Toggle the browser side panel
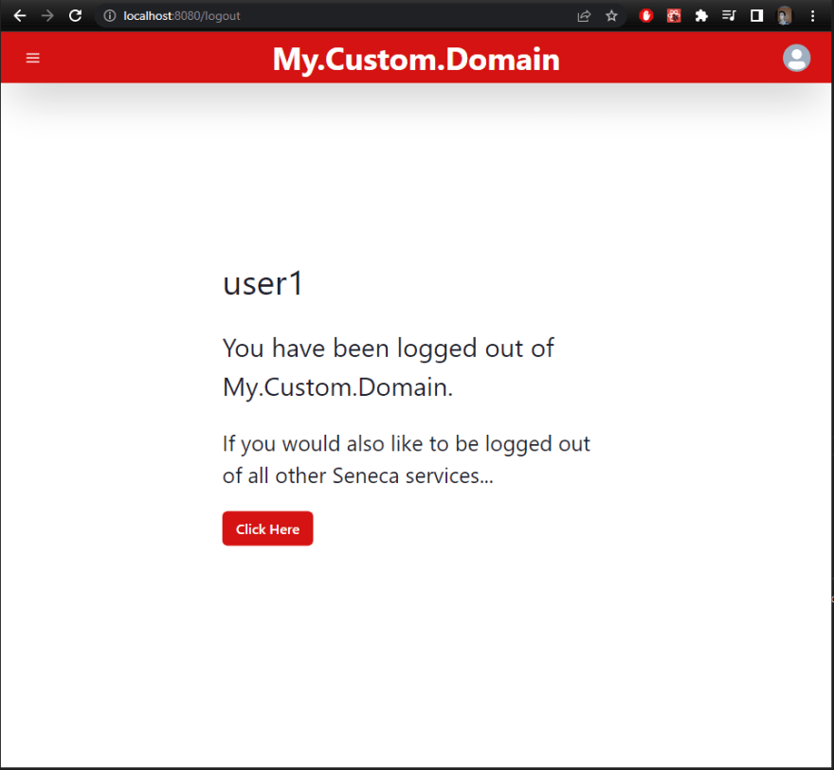834x770 pixels. tap(756, 16)
